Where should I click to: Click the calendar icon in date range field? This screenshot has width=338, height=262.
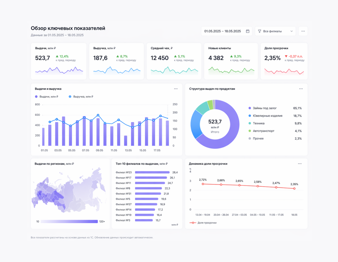(x=248, y=31)
